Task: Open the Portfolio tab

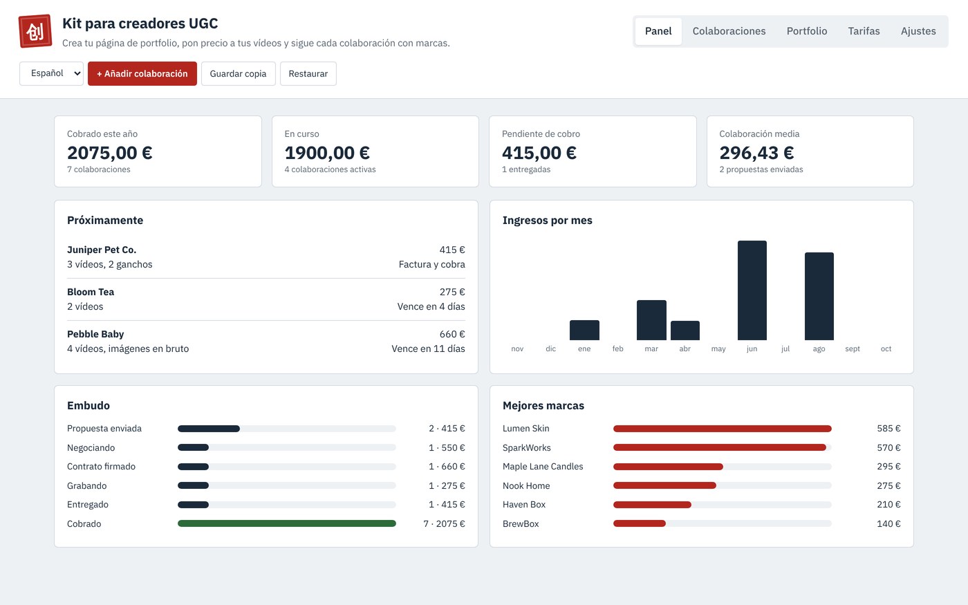Action: (x=807, y=31)
